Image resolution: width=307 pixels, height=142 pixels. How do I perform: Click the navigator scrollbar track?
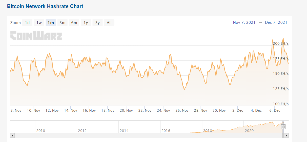point(148,136)
